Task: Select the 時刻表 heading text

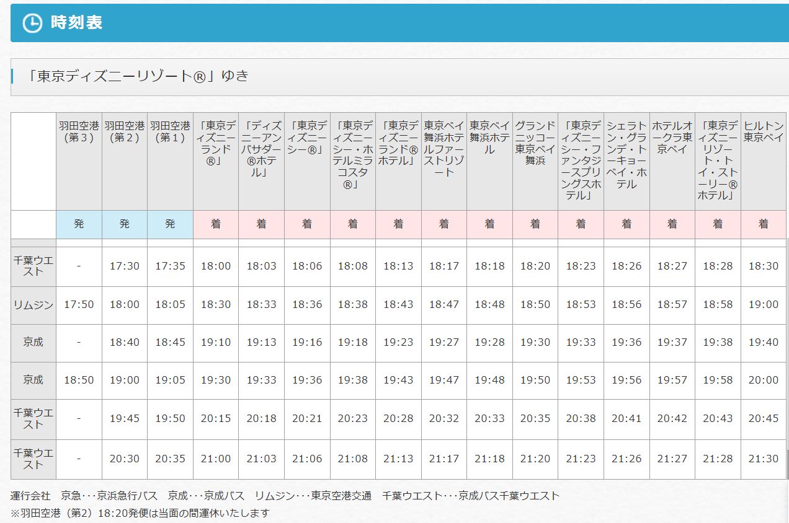Action: pyautogui.click(x=76, y=23)
